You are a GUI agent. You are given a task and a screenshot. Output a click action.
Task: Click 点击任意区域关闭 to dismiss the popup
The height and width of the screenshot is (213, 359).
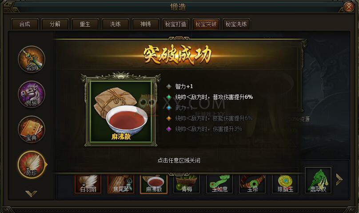click(179, 160)
